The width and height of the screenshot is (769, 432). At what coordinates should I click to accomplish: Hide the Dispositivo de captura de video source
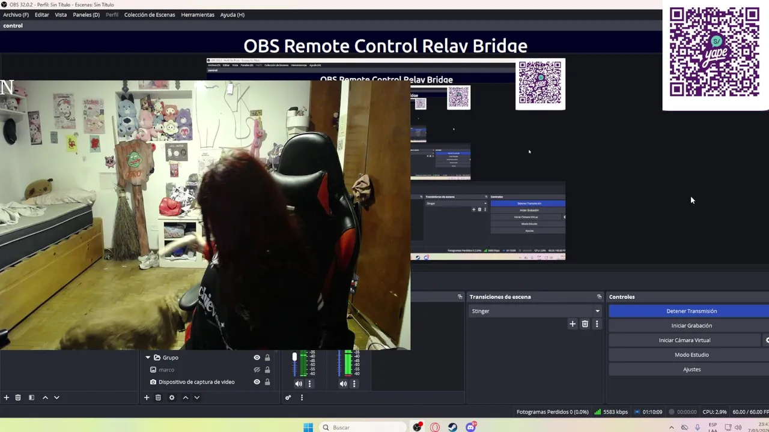pos(257,382)
